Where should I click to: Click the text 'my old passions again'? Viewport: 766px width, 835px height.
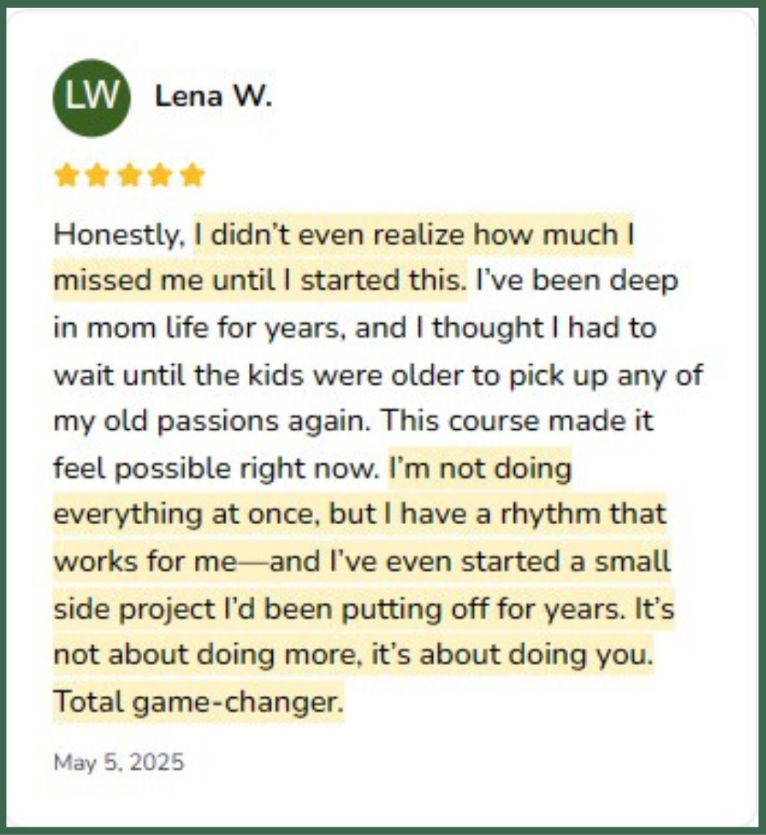(211, 421)
